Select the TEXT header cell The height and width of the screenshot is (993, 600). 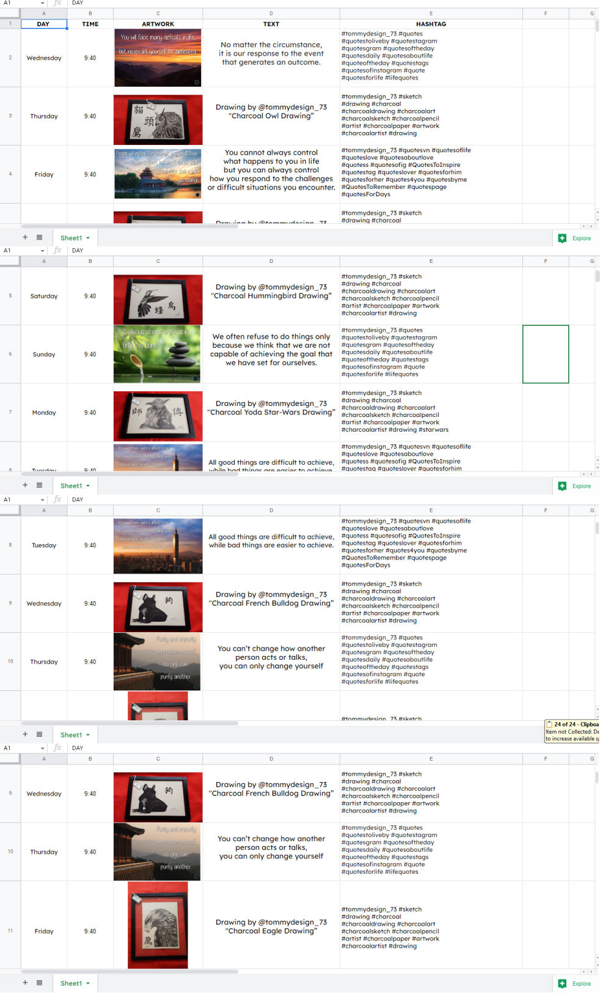(271, 24)
